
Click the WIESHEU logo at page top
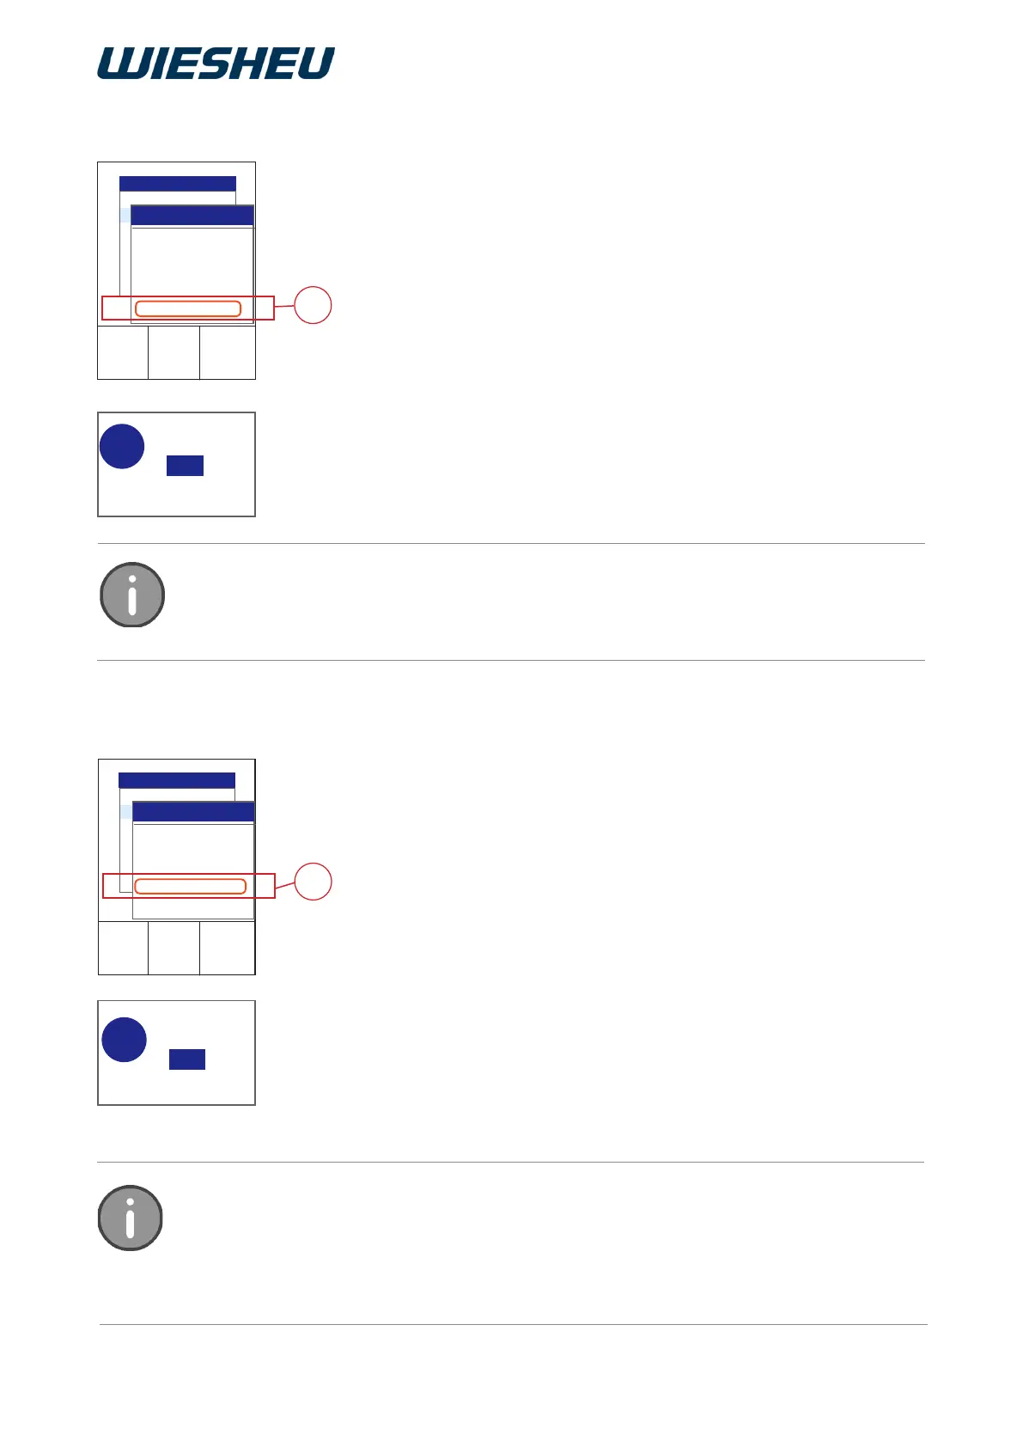216,64
